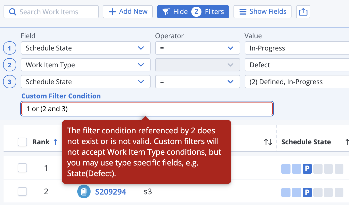Viewport: 349px width, 205px height.
Task: Click the up-down sort arrows before Schedule State
Action: pos(268,142)
